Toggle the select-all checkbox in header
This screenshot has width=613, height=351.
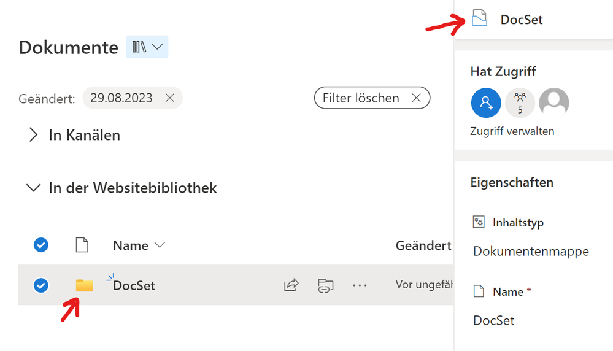[41, 245]
